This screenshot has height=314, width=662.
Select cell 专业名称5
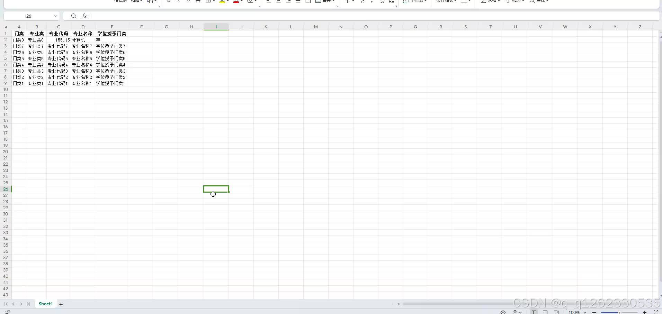83,58
